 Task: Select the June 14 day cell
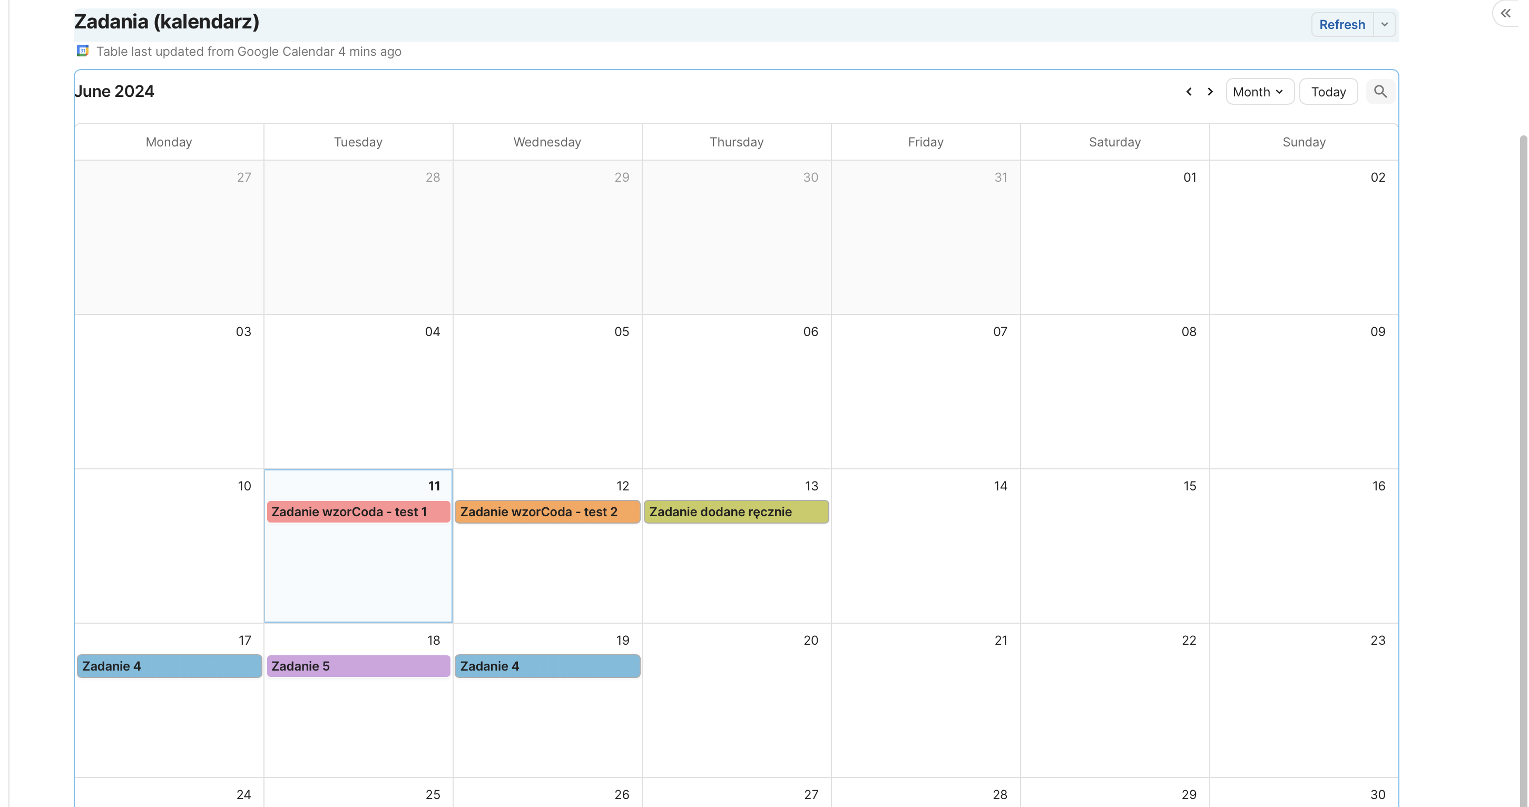point(925,558)
